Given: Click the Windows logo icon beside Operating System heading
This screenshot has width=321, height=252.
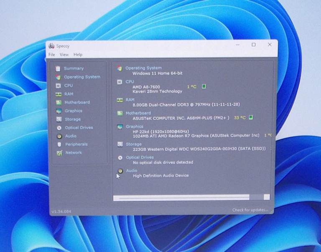Looking at the screenshot, I should pyautogui.click(x=120, y=68).
